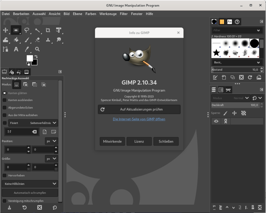Swap foreground and background colors

pyautogui.click(x=36, y=56)
